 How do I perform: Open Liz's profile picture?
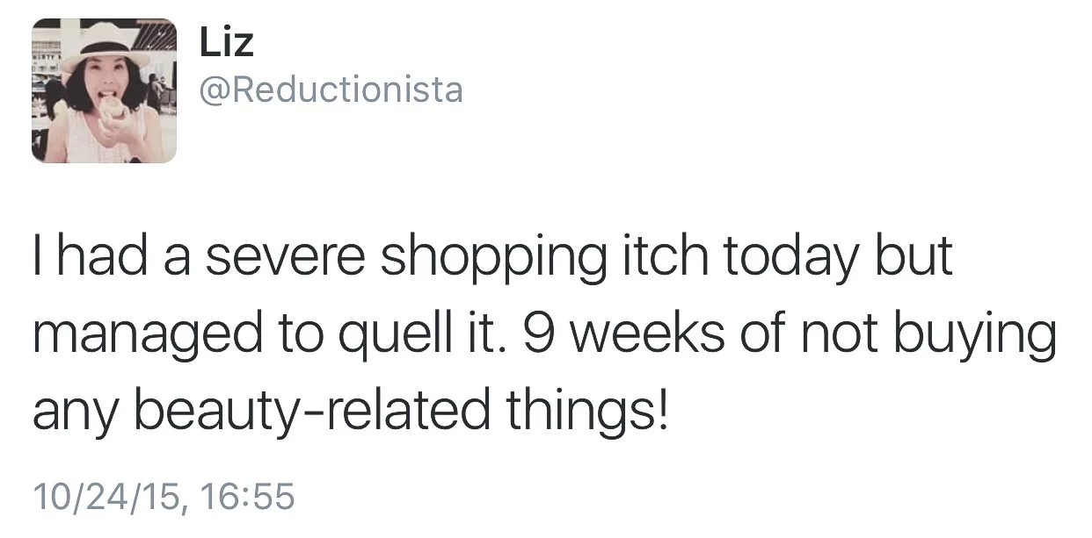pos(105,90)
